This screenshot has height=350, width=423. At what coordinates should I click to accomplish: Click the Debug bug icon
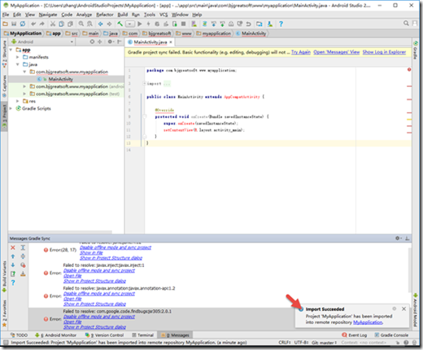157,24
